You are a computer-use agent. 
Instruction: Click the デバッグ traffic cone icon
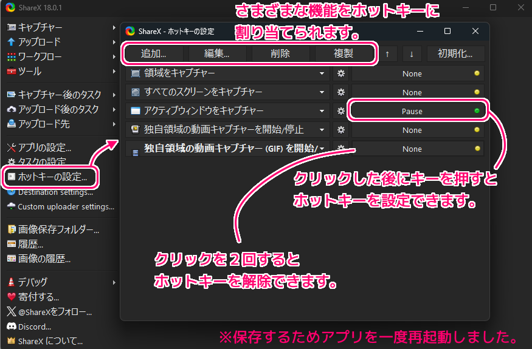(11, 282)
